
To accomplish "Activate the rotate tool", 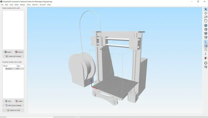I will tap(206, 21).
